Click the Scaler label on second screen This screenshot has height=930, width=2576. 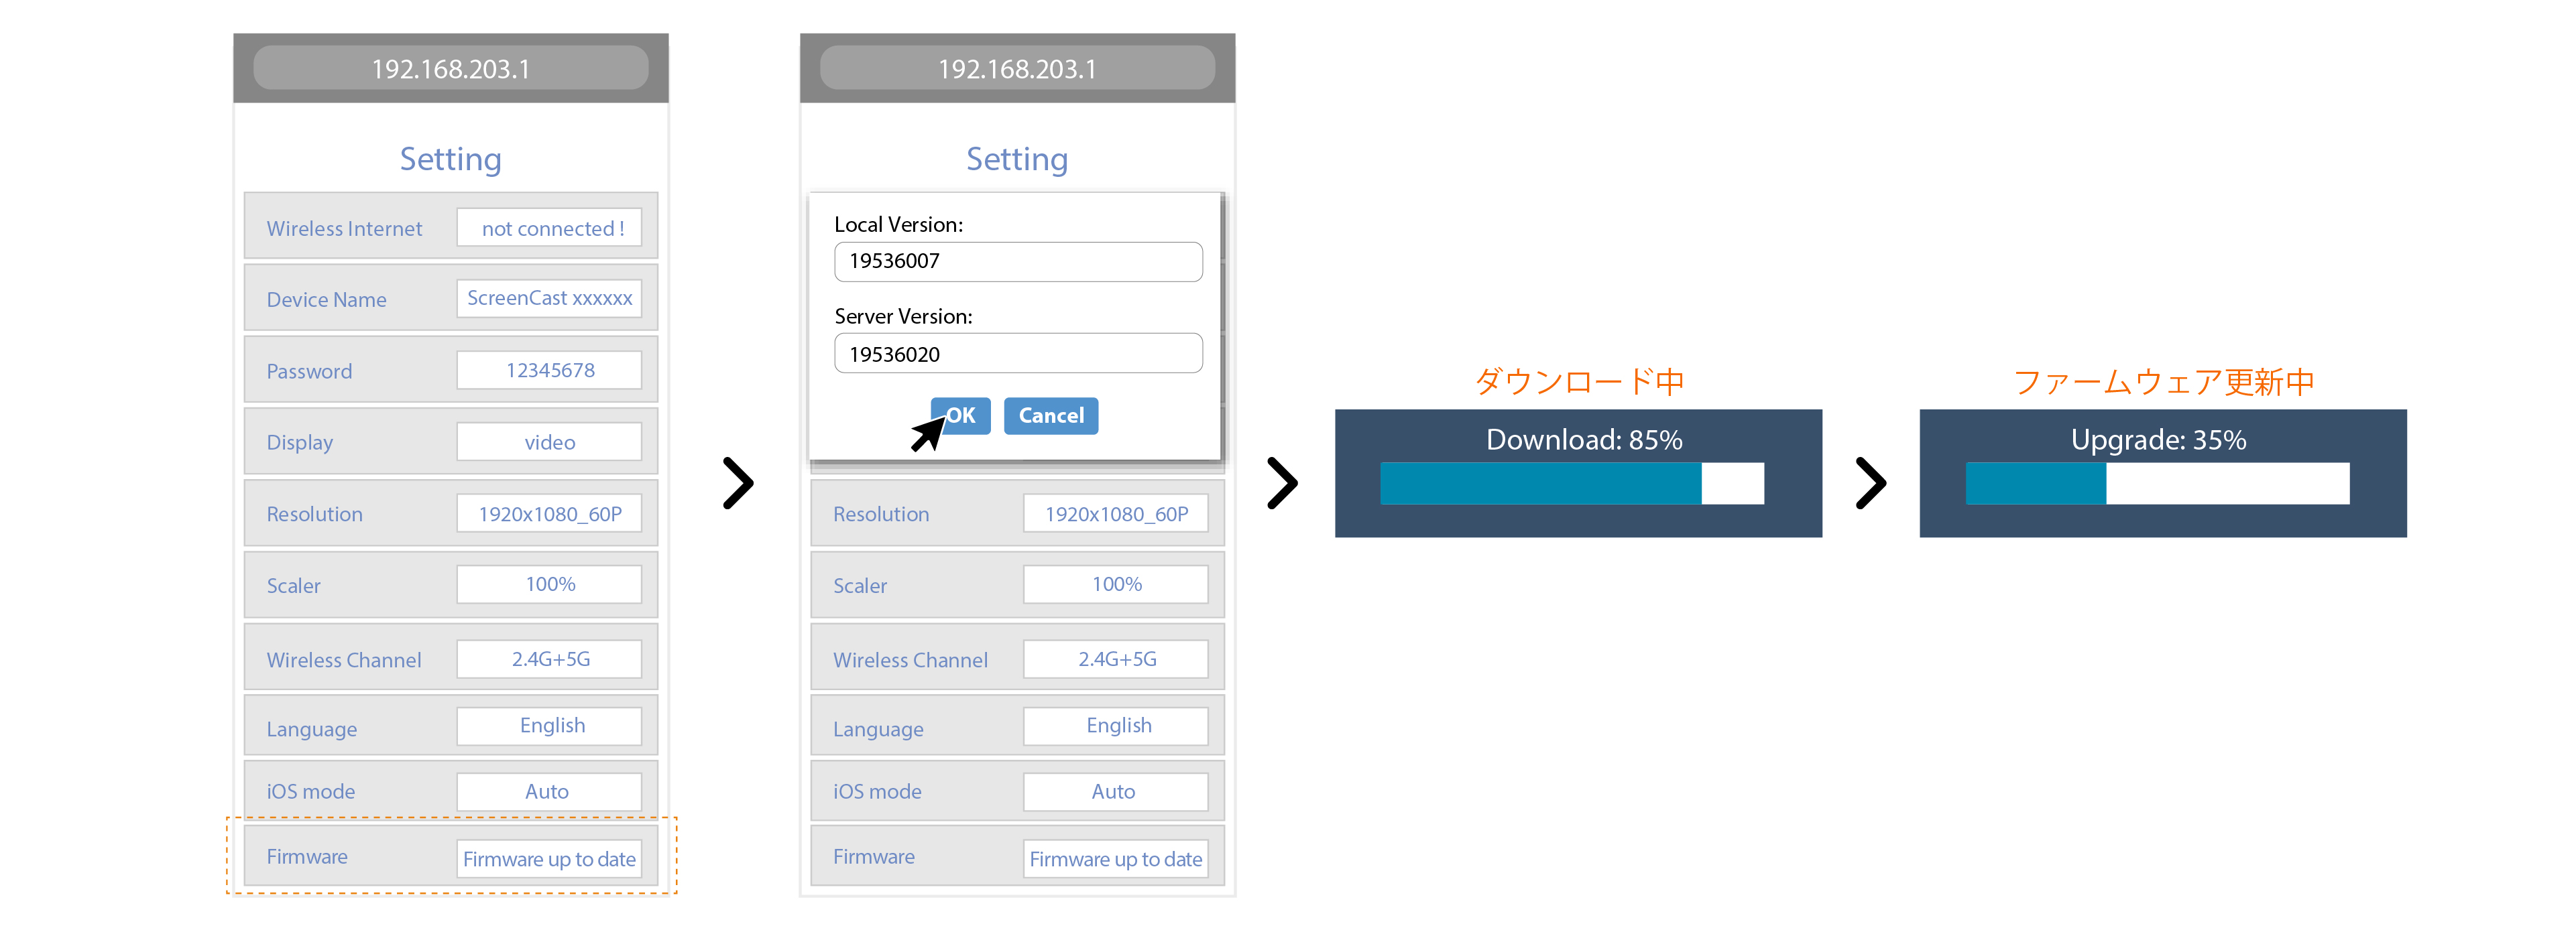click(x=860, y=586)
